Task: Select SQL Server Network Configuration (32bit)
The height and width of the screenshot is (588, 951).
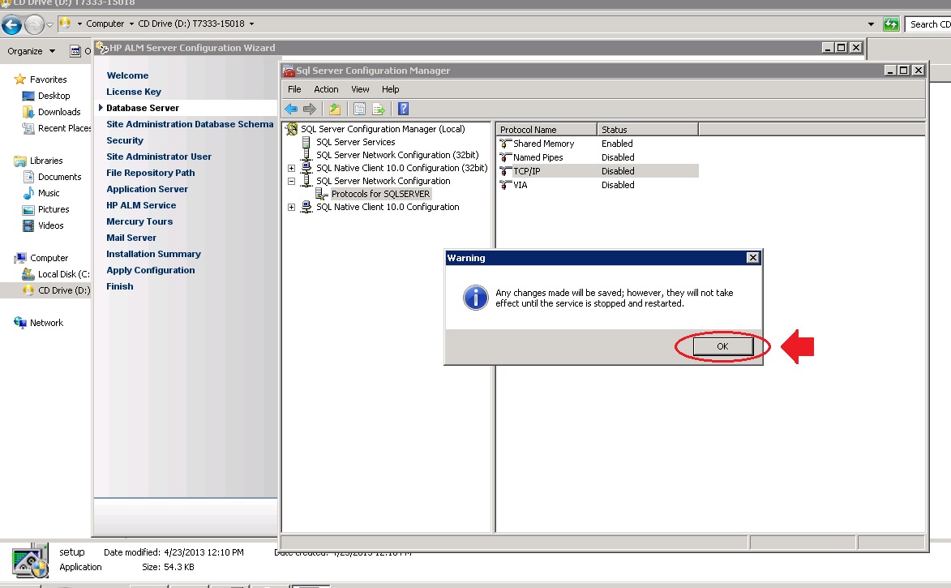Action: pos(397,155)
